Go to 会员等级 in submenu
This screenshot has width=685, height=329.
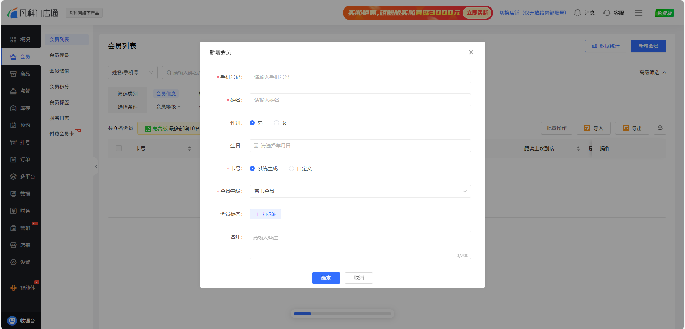(x=59, y=55)
